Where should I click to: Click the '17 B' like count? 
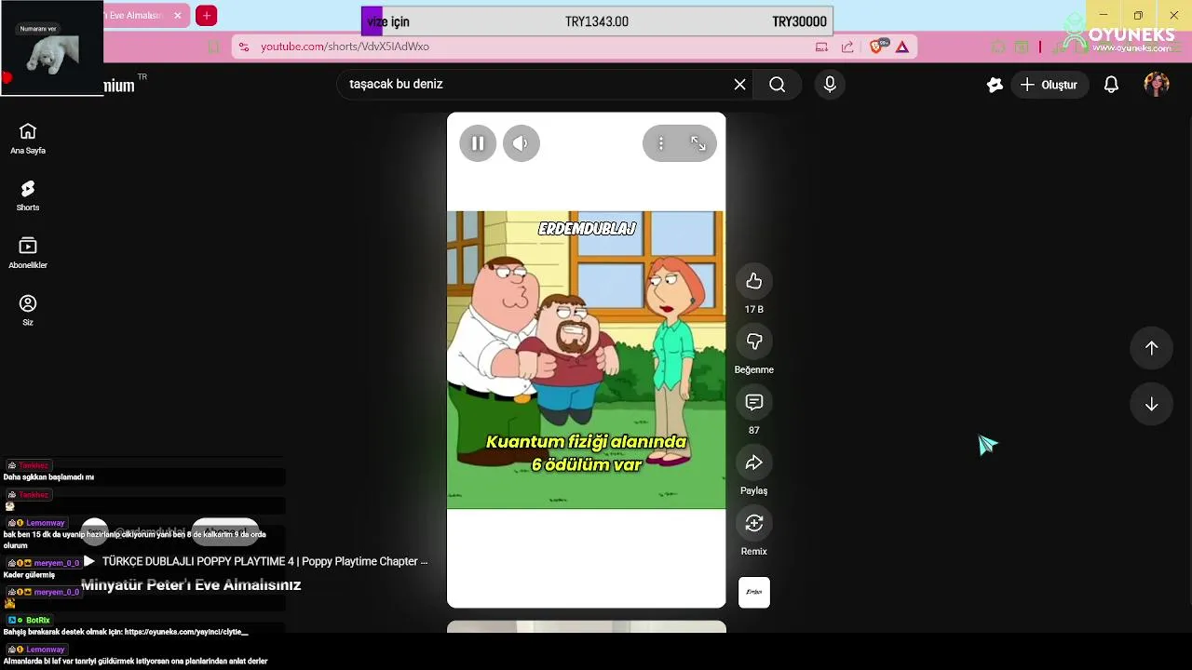(x=754, y=309)
